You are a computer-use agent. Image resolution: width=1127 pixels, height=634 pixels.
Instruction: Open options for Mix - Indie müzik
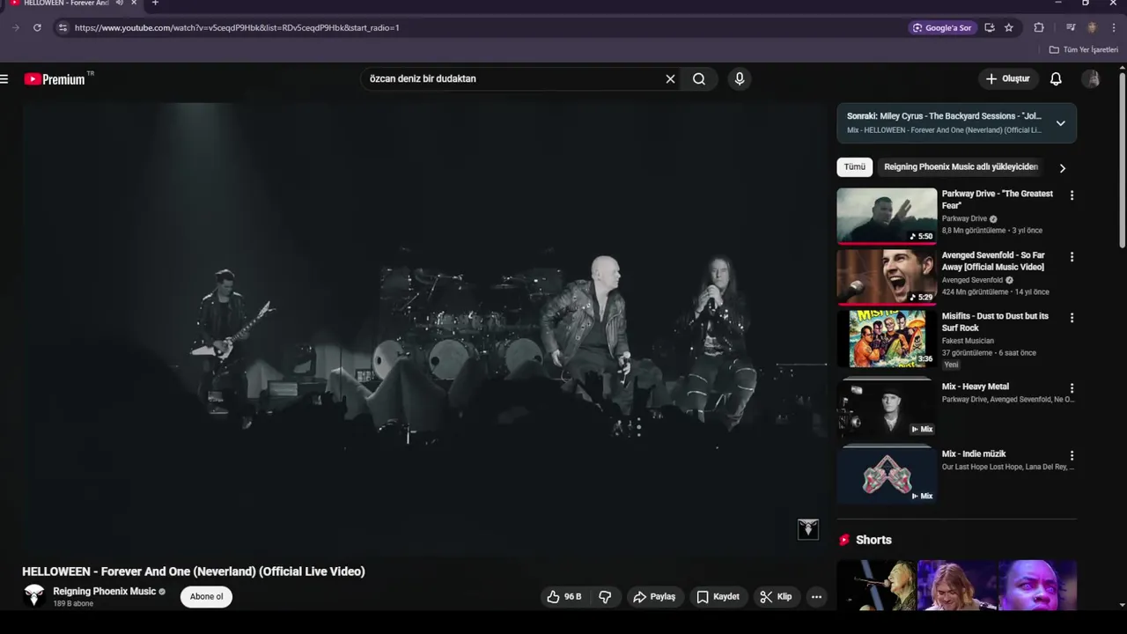pyautogui.click(x=1072, y=456)
